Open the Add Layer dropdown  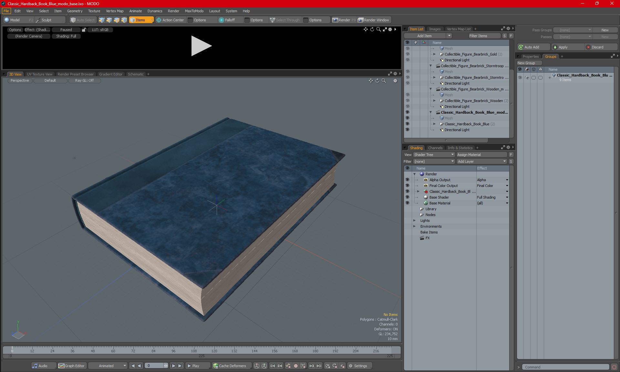pos(482,161)
